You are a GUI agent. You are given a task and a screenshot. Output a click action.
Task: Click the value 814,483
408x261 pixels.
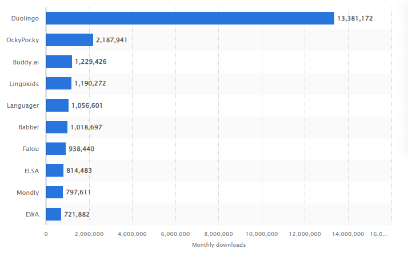click(x=79, y=170)
